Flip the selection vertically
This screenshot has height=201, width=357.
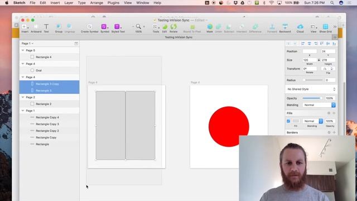(x=332, y=69)
